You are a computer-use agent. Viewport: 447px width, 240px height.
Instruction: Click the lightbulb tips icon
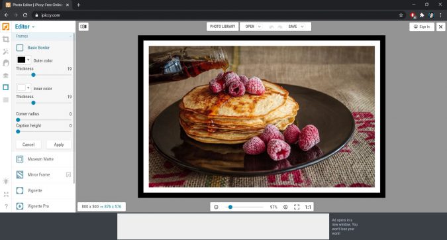[6, 181]
